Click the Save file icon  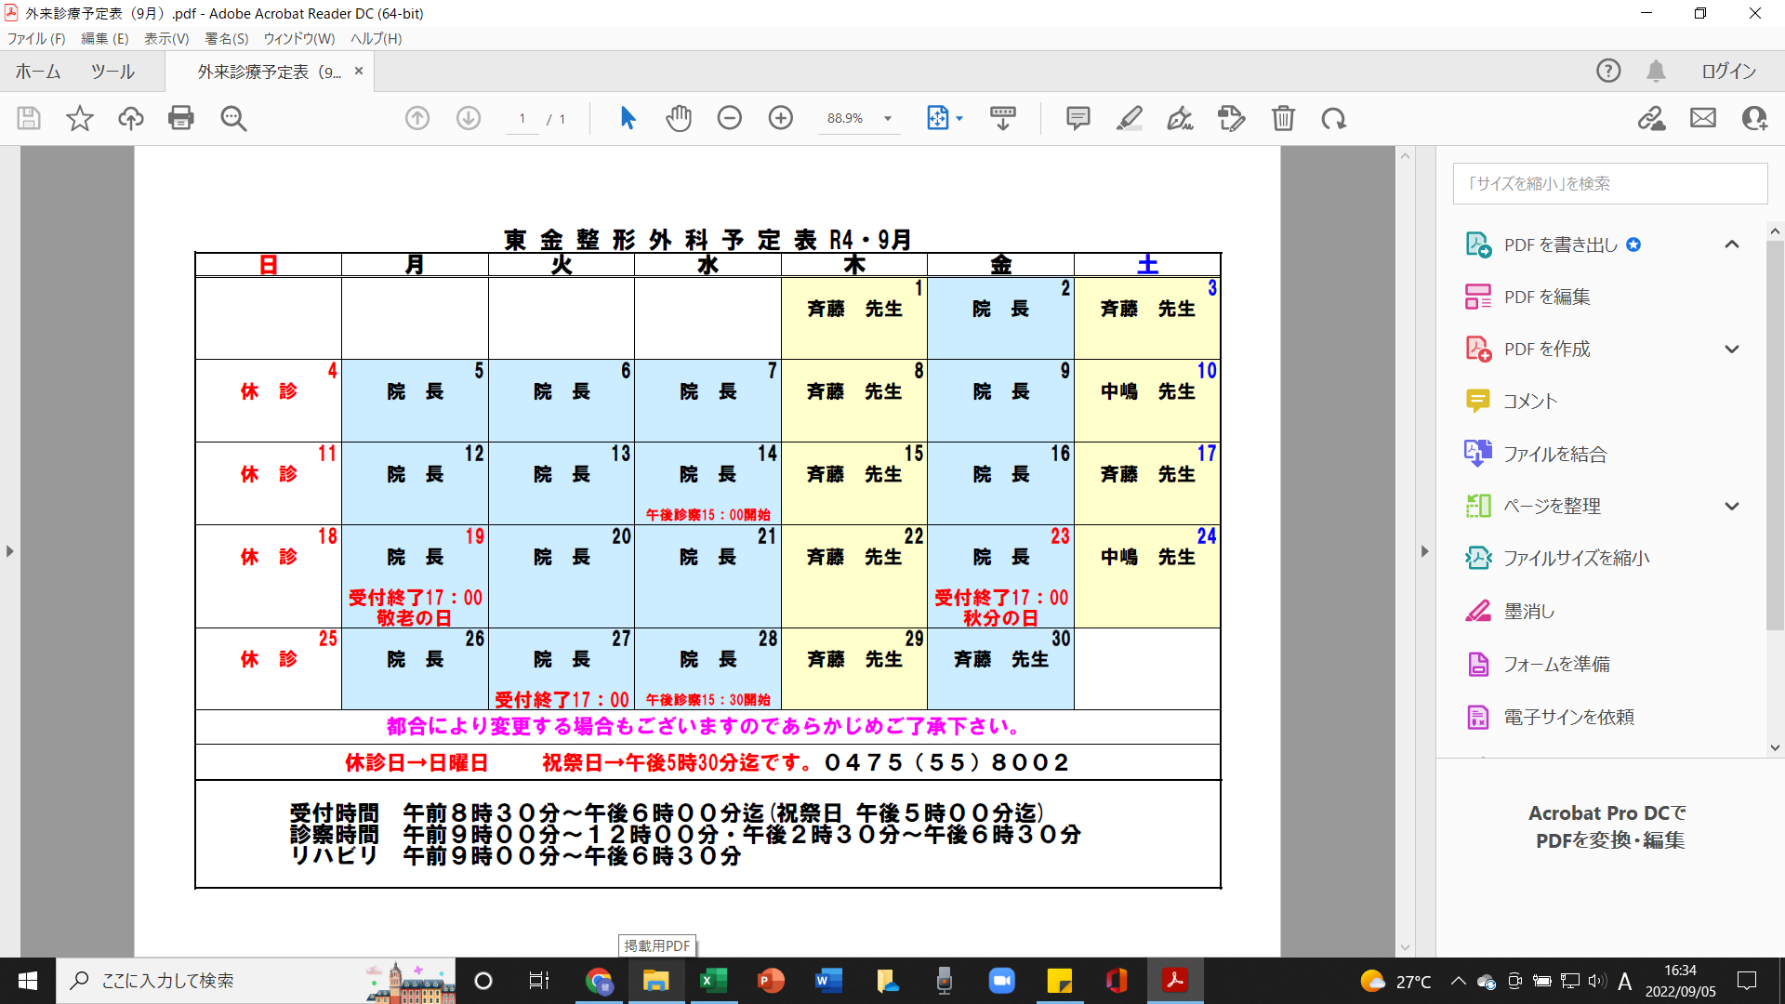click(x=29, y=118)
